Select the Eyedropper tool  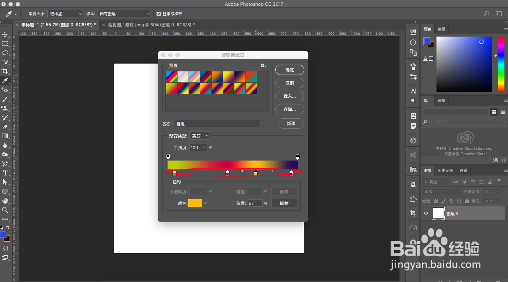point(5,81)
